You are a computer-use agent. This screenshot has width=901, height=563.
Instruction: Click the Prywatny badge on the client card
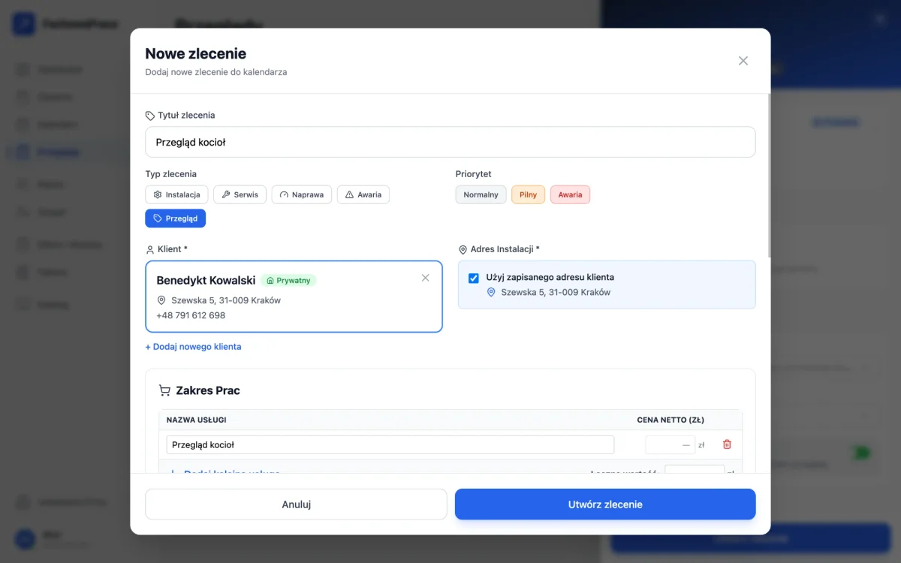pyautogui.click(x=289, y=280)
